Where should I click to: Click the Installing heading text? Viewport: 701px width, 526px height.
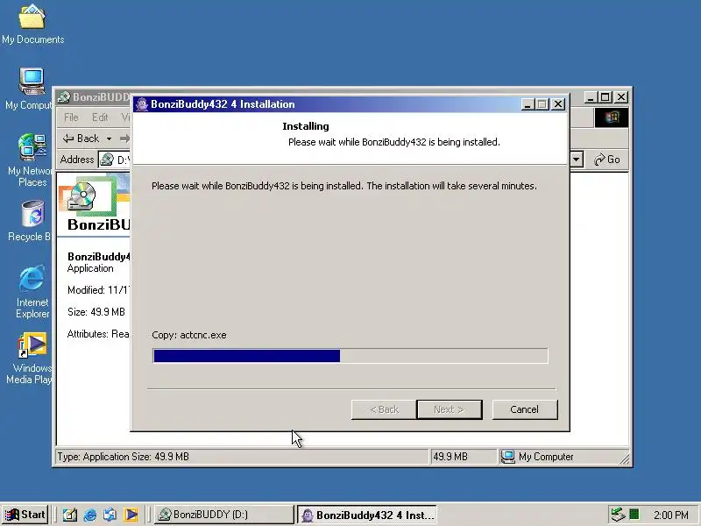[306, 126]
